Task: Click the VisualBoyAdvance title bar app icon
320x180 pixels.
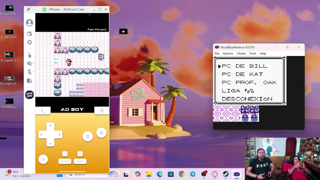Action: 217,47
